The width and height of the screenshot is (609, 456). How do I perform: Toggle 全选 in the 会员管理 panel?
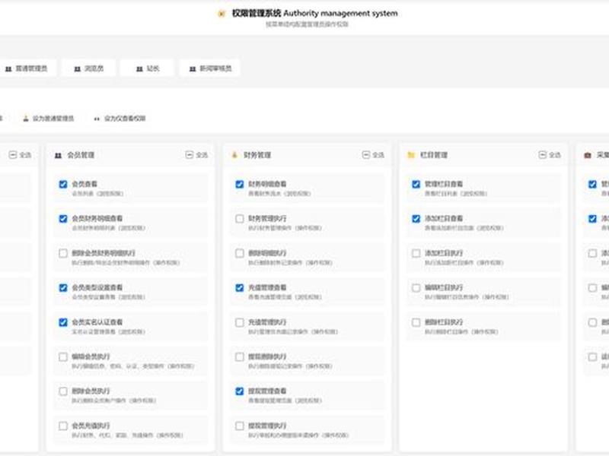click(x=196, y=155)
